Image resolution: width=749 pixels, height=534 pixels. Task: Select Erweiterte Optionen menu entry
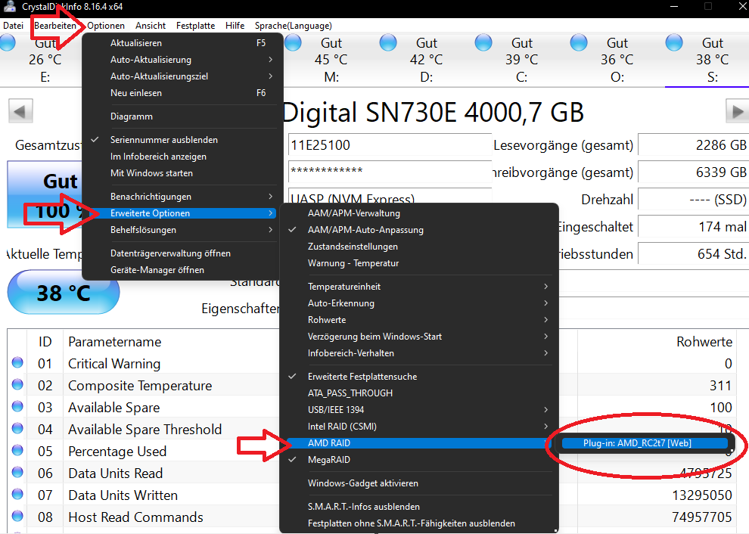[x=183, y=213]
